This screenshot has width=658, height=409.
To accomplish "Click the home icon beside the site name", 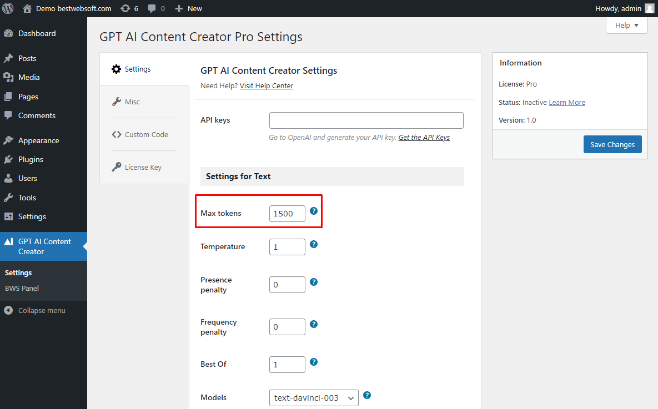I will (x=27, y=8).
